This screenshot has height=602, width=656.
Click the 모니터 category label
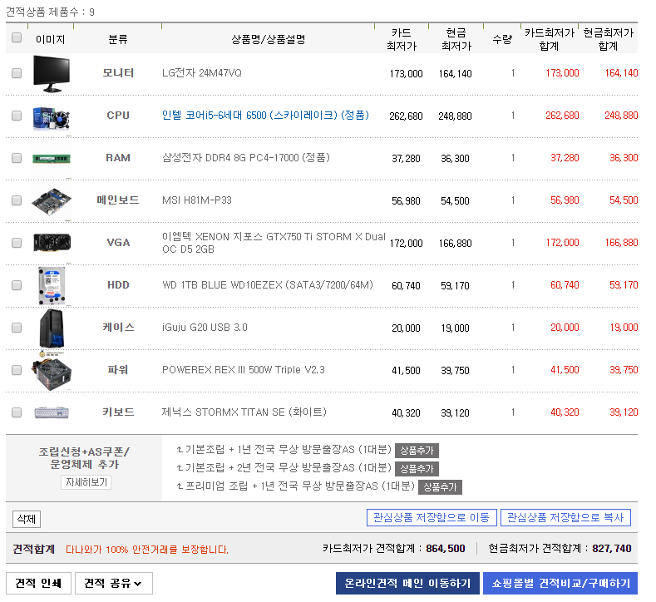118,73
